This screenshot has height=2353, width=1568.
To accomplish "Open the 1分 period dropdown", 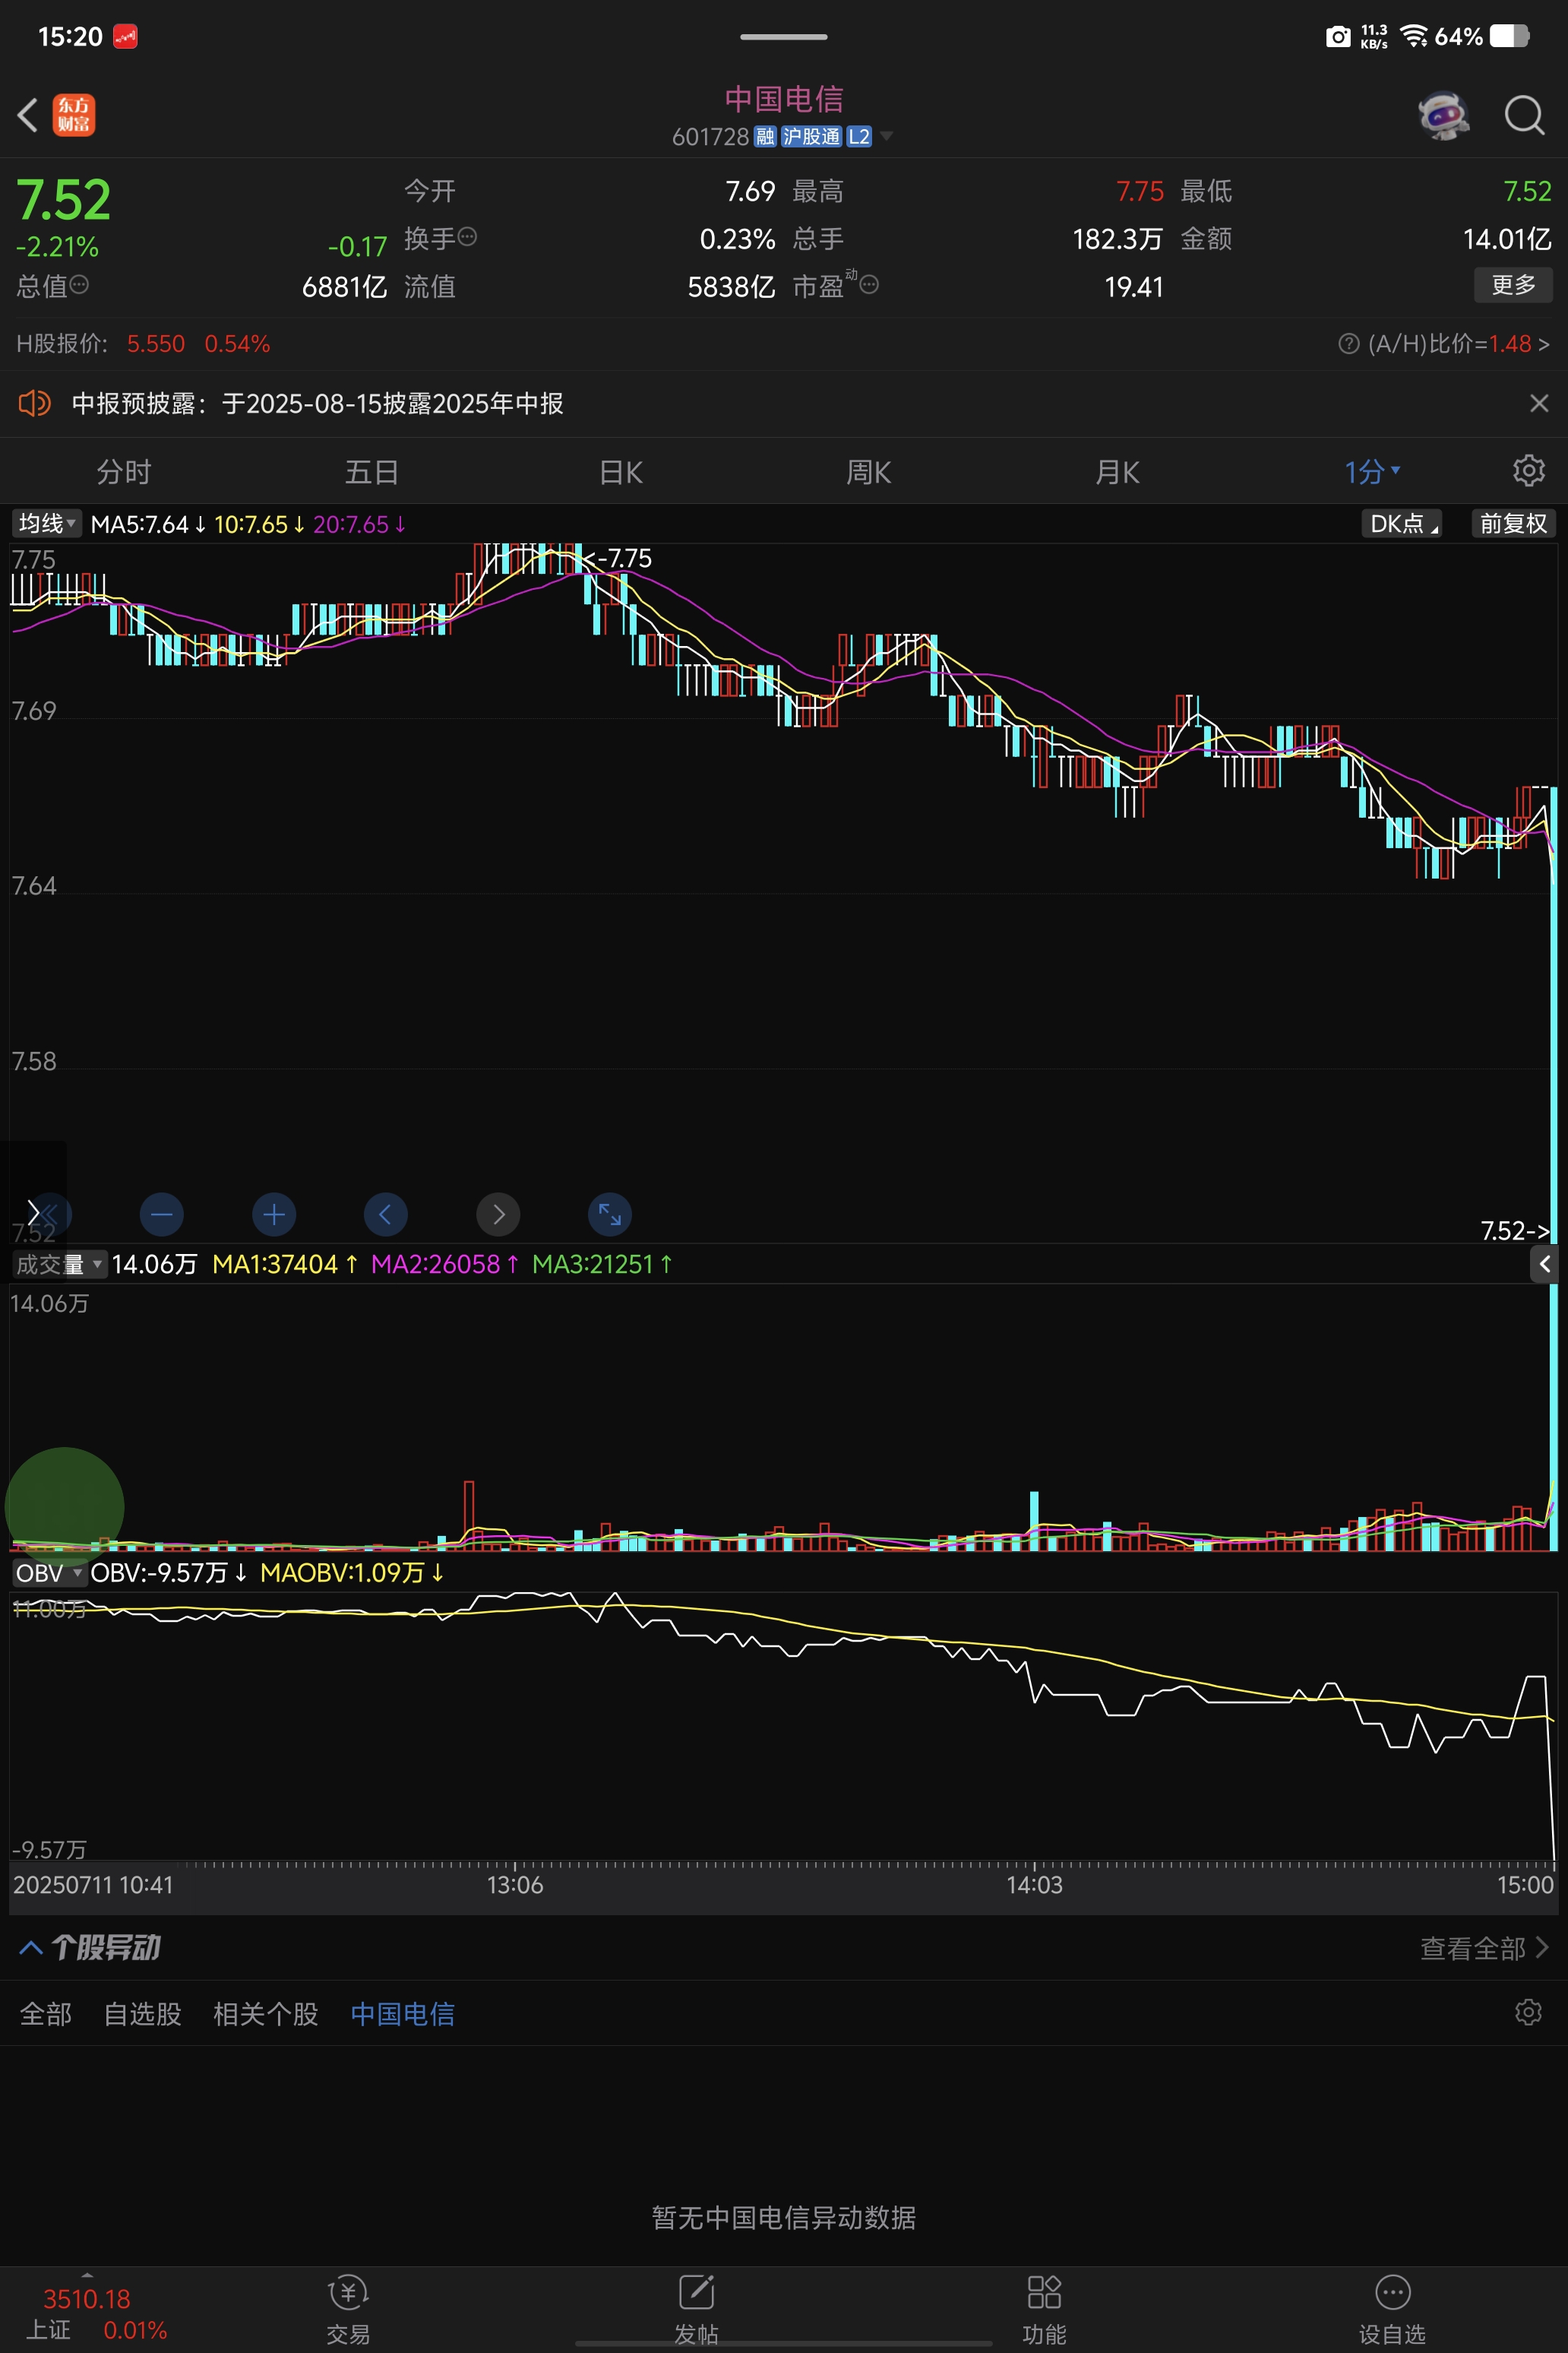I will (x=1372, y=471).
